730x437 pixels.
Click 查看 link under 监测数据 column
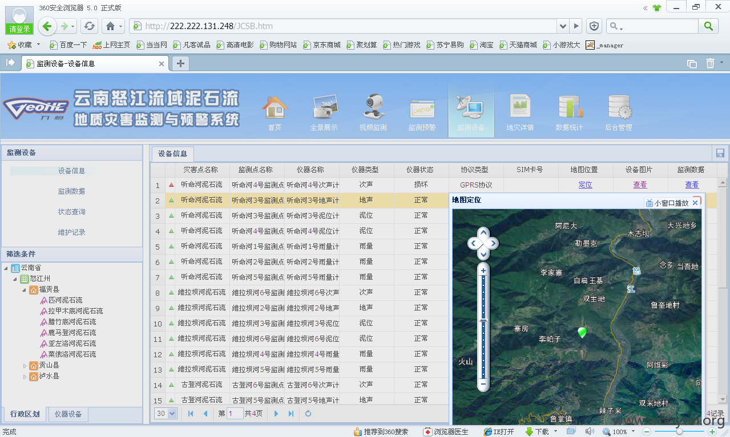point(692,185)
